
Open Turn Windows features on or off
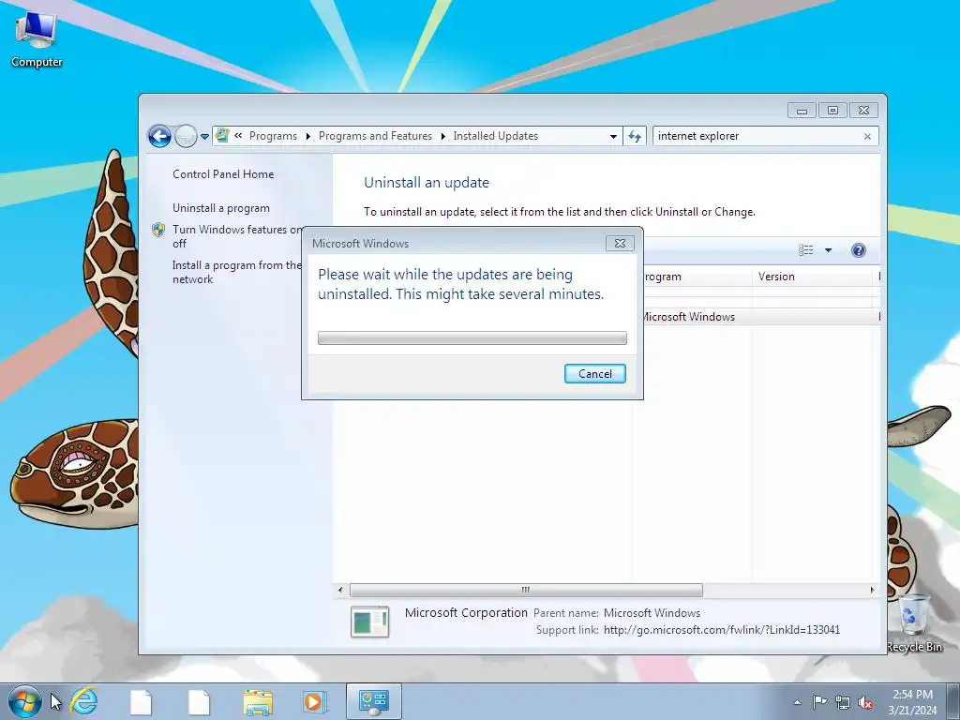tap(236, 236)
